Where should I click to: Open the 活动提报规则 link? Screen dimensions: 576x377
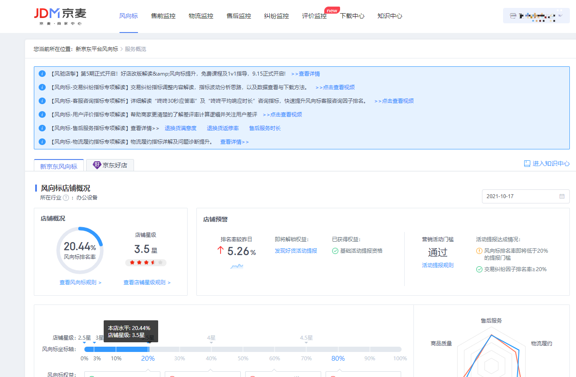click(438, 265)
